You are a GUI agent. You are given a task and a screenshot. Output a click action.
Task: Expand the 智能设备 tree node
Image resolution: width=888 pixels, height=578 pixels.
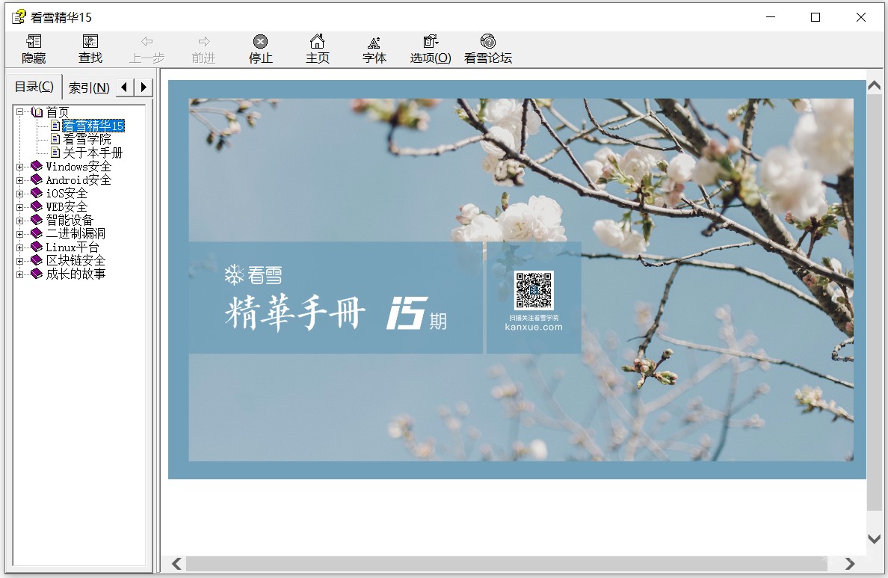tap(20, 221)
